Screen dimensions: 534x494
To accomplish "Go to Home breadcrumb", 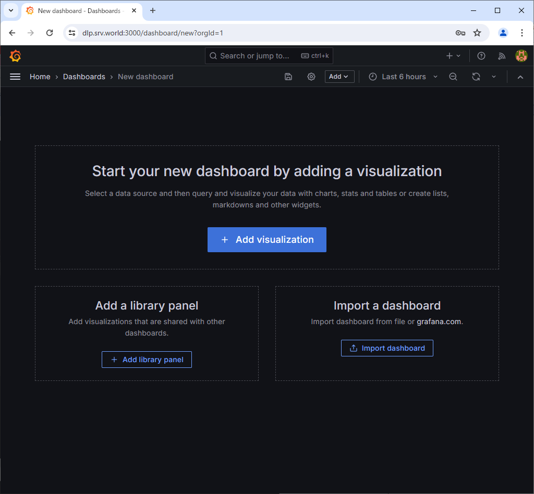I will (40, 77).
